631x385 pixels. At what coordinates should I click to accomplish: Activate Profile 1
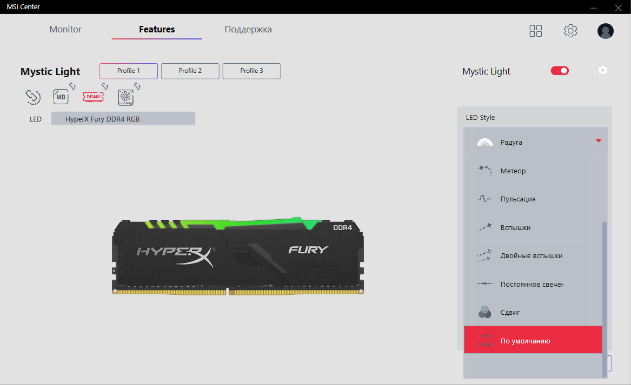(129, 71)
